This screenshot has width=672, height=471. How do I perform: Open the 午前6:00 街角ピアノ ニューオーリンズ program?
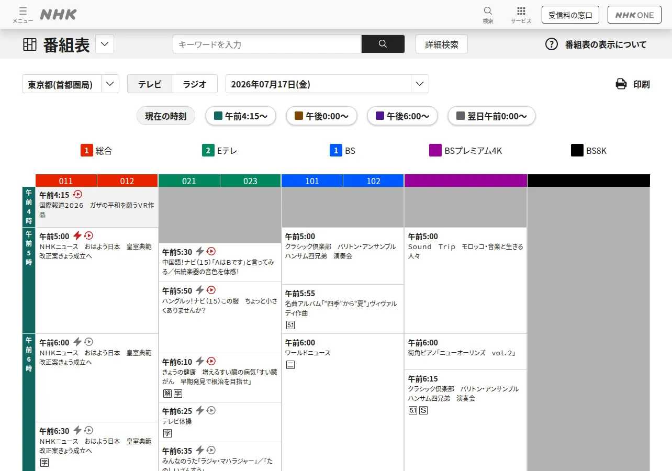[x=466, y=352]
